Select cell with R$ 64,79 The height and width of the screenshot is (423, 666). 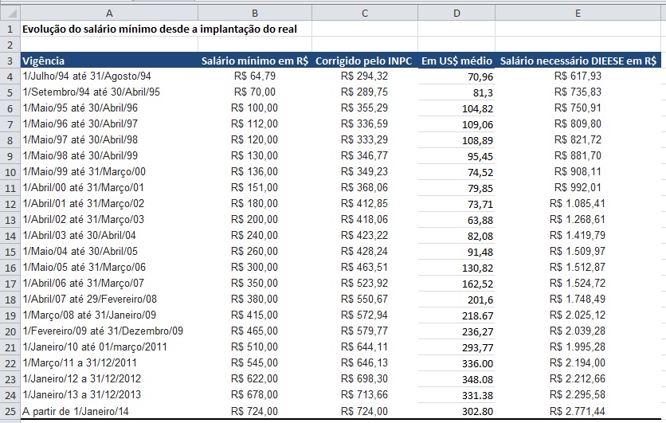tap(255, 76)
